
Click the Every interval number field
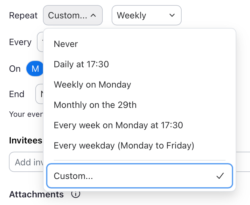[x=40, y=42]
